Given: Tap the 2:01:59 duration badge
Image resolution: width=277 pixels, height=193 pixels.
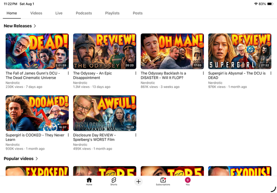Looking at the screenshot, I should click(x=61, y=65).
